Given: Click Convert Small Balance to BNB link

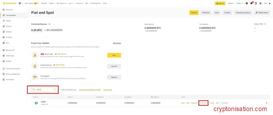Looking at the screenshot, I should pos(90,90).
